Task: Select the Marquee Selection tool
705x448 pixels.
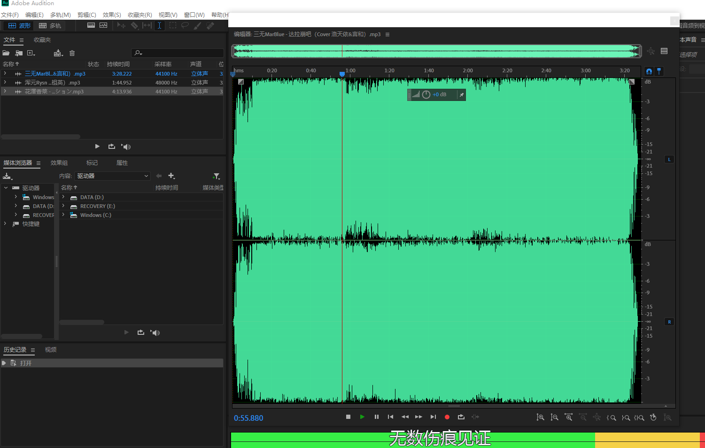Action: coord(173,25)
